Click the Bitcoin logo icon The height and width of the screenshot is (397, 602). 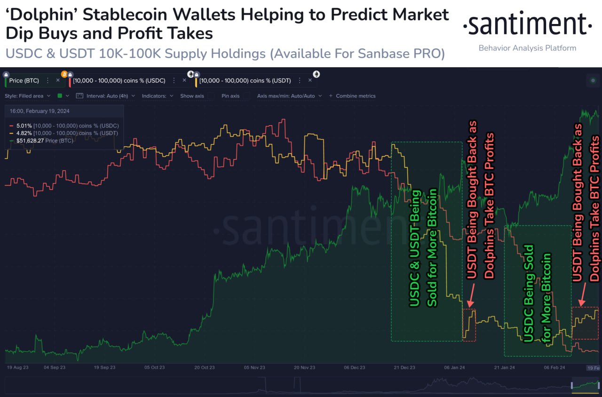[x=64, y=74]
